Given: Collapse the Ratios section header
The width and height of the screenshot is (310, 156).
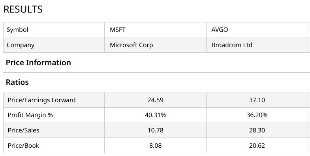Looking at the screenshot, I should (x=17, y=82).
